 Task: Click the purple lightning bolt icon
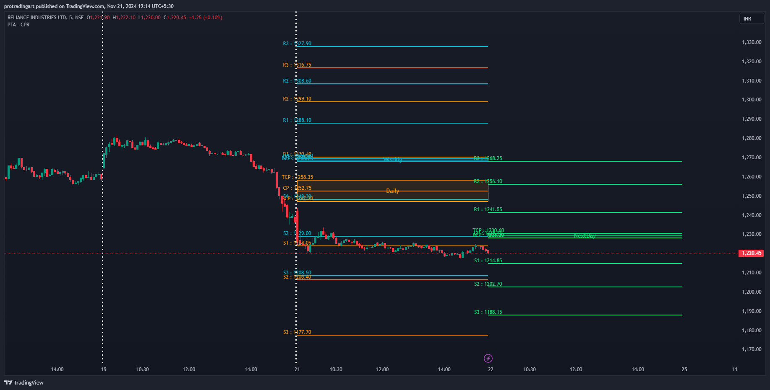point(488,358)
